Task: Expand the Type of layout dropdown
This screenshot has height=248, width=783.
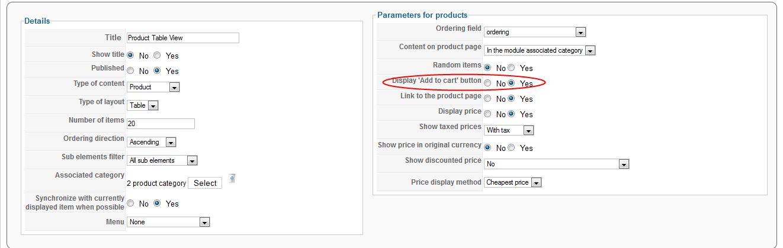Action: tap(143, 105)
